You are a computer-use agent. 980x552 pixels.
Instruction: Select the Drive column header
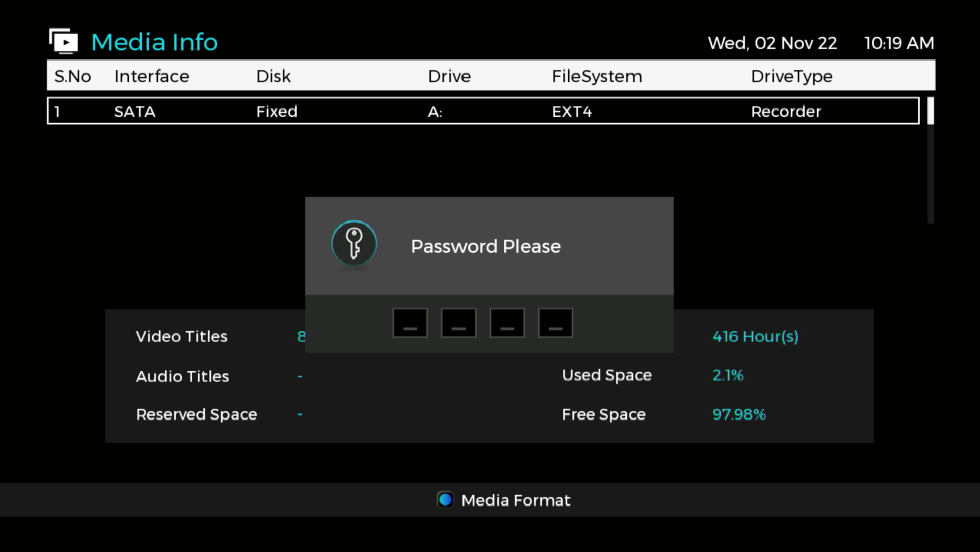coord(449,75)
